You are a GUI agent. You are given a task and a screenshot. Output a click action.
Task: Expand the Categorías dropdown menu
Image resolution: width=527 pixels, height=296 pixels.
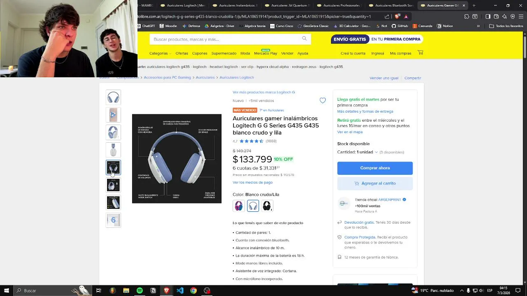[159, 53]
